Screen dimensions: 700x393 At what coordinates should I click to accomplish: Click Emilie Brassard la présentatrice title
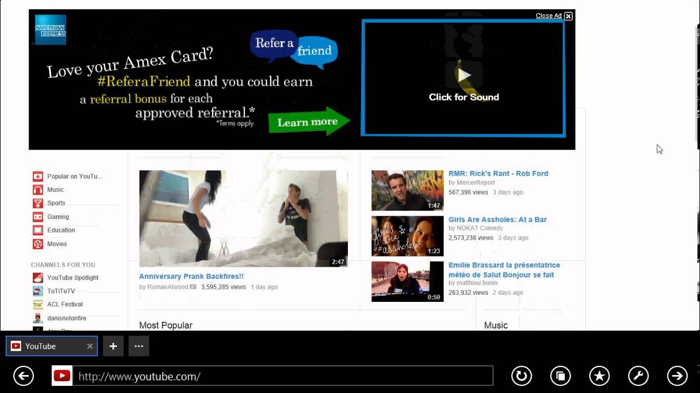coord(504,270)
